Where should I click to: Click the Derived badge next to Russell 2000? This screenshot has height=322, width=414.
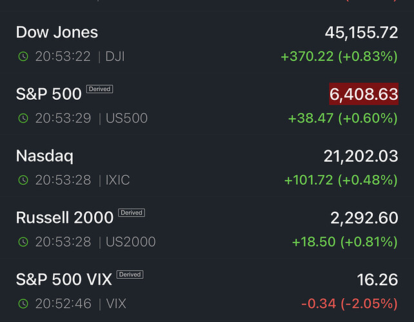click(132, 213)
